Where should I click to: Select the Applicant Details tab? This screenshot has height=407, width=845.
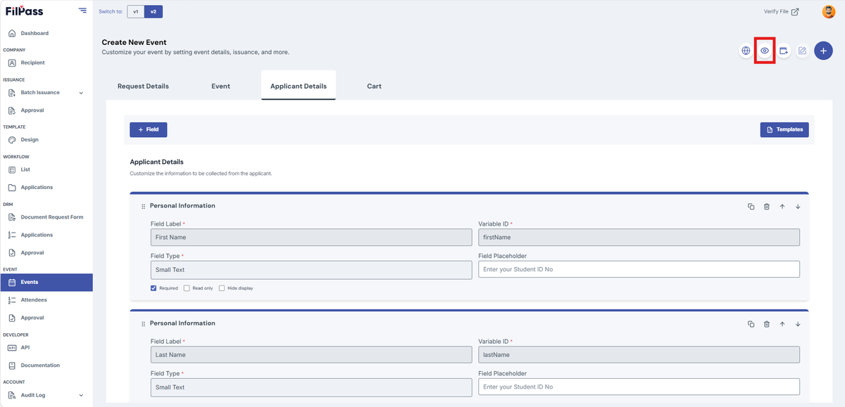pyautogui.click(x=299, y=86)
